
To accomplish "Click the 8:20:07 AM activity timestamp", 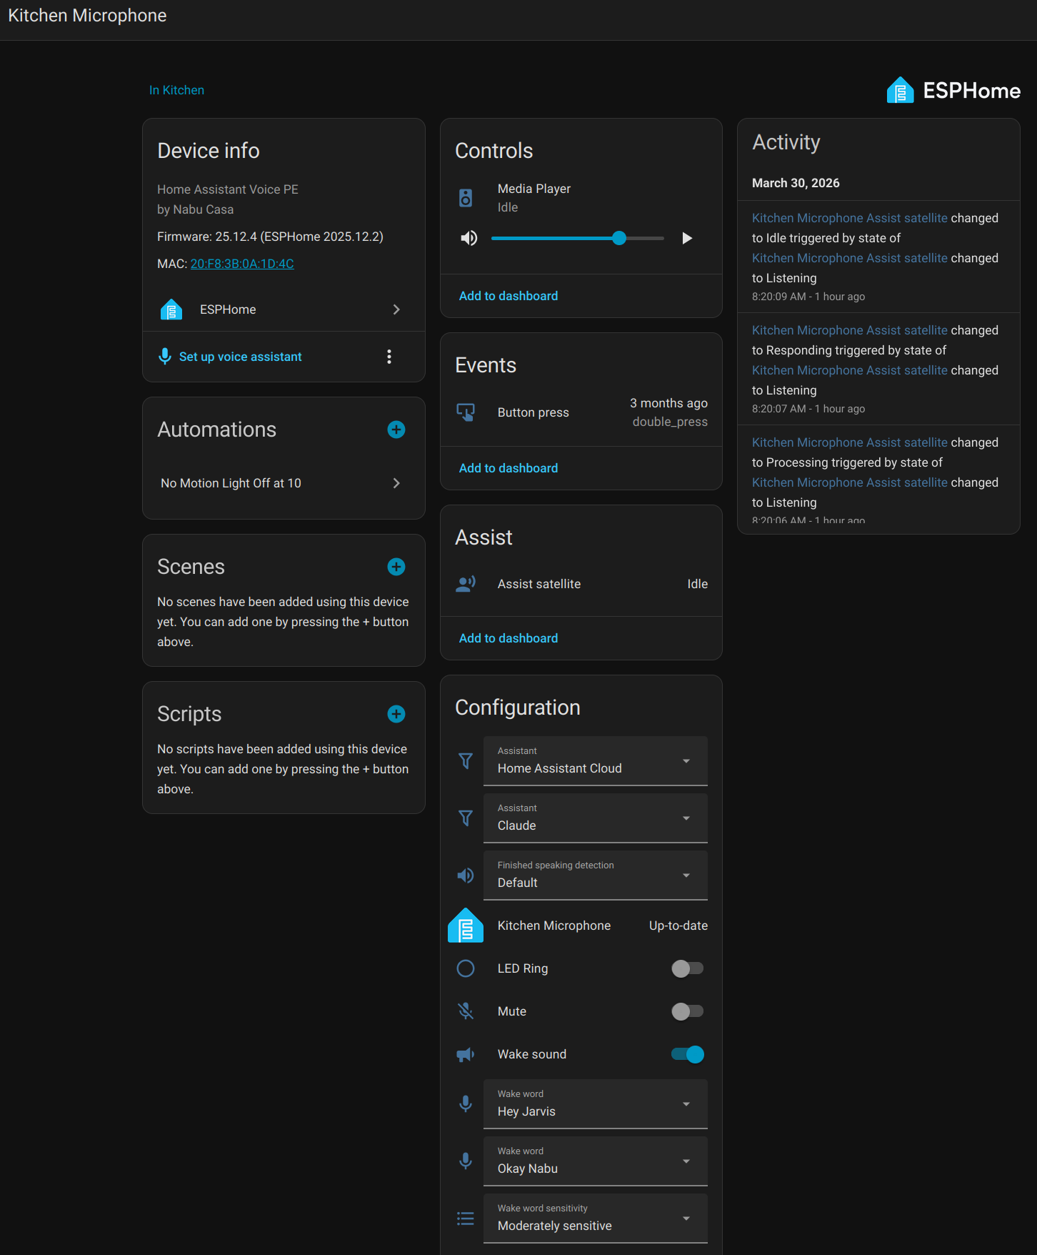I will 808,409.
